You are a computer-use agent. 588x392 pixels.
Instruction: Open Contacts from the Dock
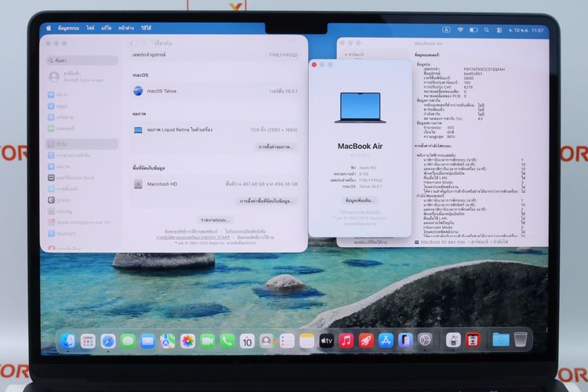click(x=267, y=341)
